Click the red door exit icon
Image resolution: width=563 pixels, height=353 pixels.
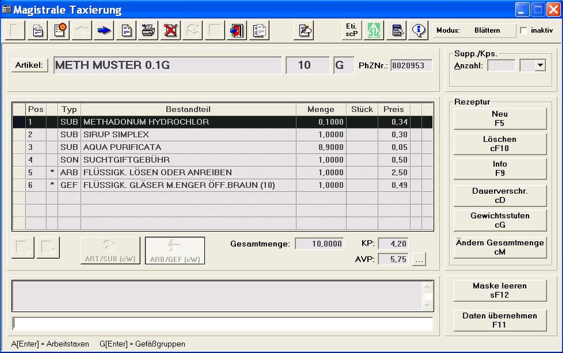pos(237,30)
